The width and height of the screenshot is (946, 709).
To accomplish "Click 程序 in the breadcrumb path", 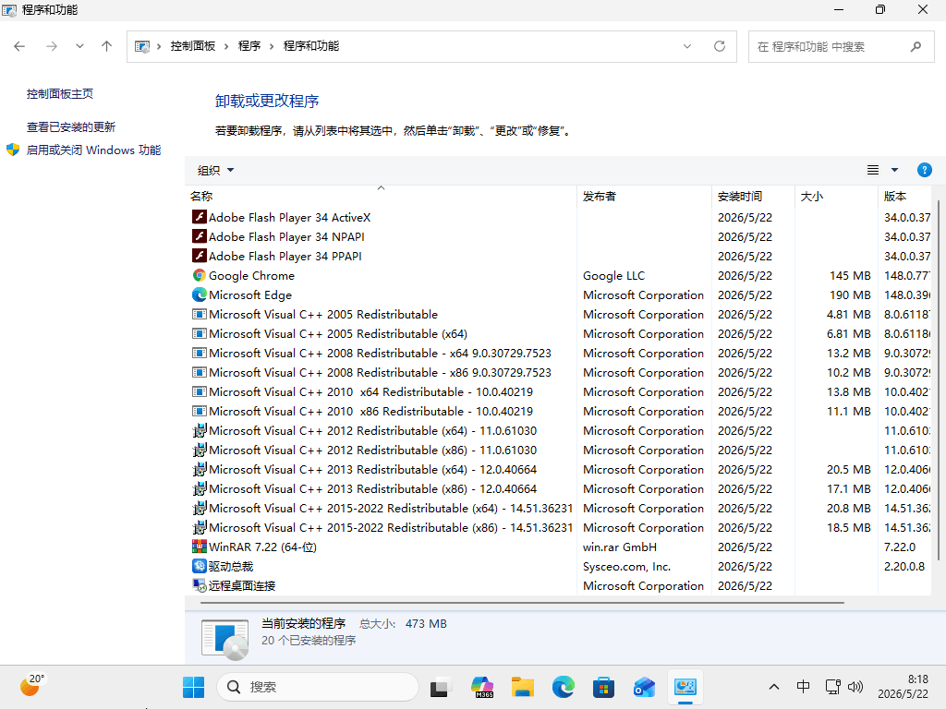I will pyautogui.click(x=249, y=46).
